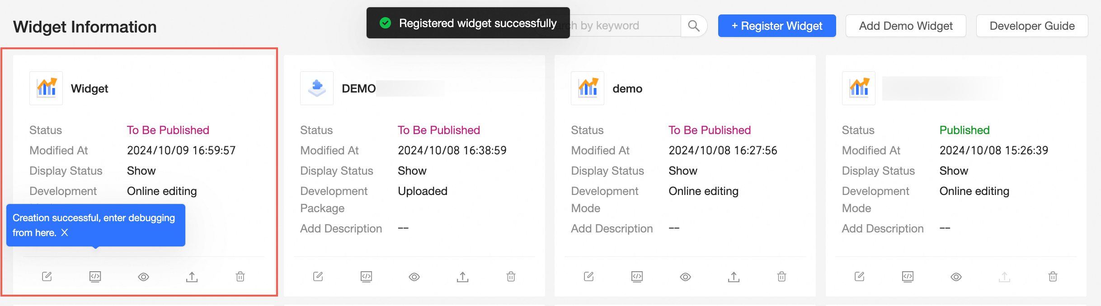Preview the Widget card with eye icon

click(143, 277)
